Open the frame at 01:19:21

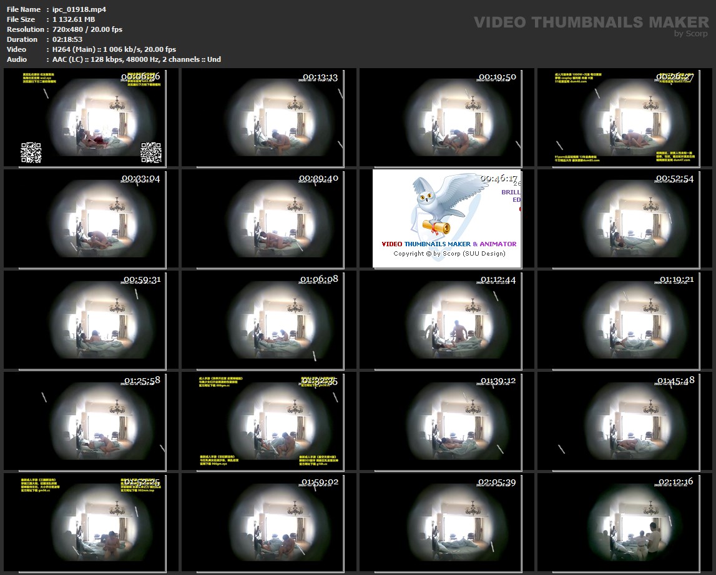pos(625,320)
